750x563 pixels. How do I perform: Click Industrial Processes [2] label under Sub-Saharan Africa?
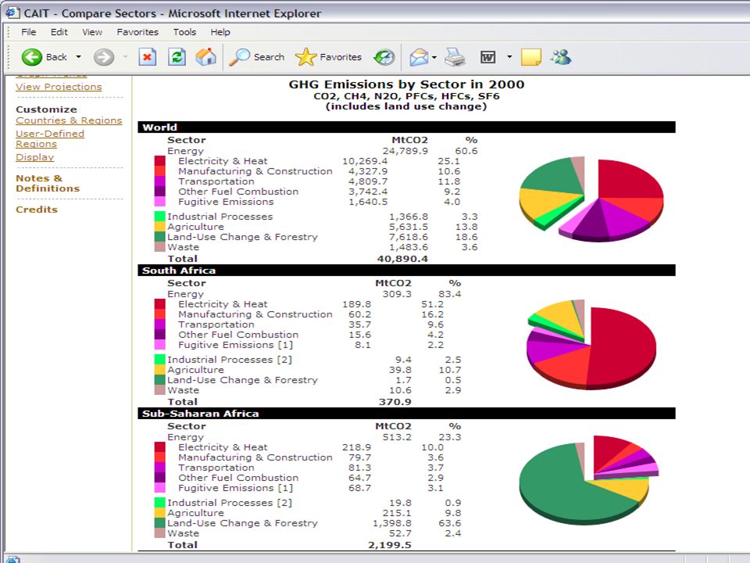point(230,503)
